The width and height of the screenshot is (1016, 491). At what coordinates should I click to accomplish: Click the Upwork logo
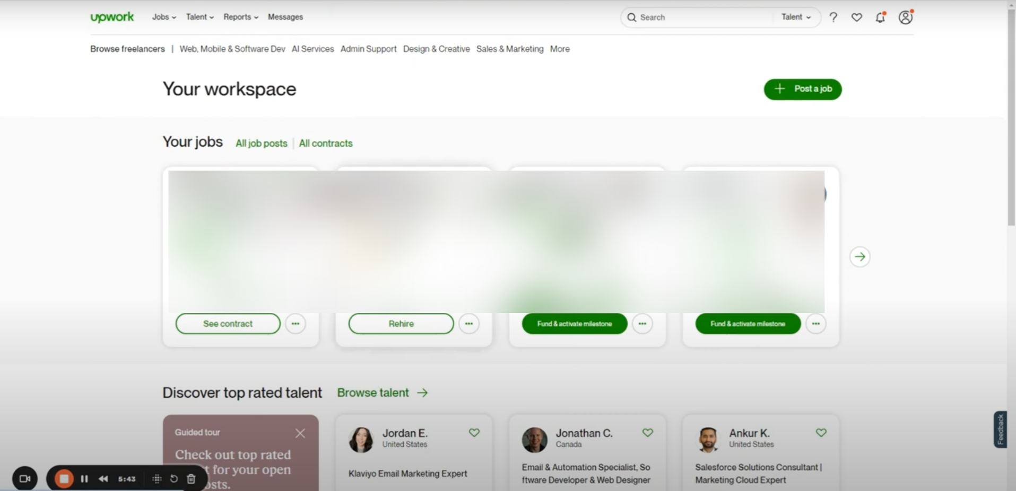coord(112,17)
